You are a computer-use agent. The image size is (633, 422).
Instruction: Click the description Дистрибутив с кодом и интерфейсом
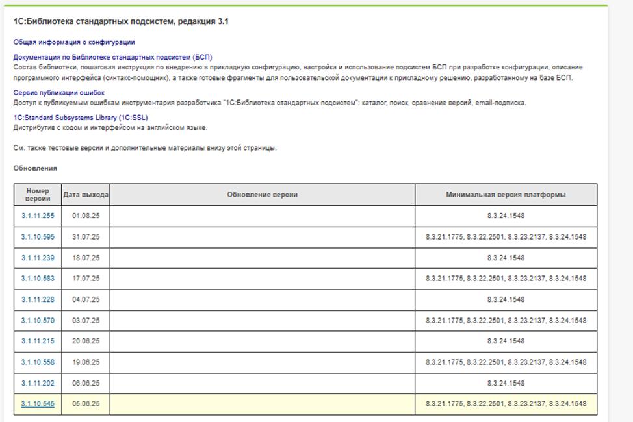click(110, 127)
